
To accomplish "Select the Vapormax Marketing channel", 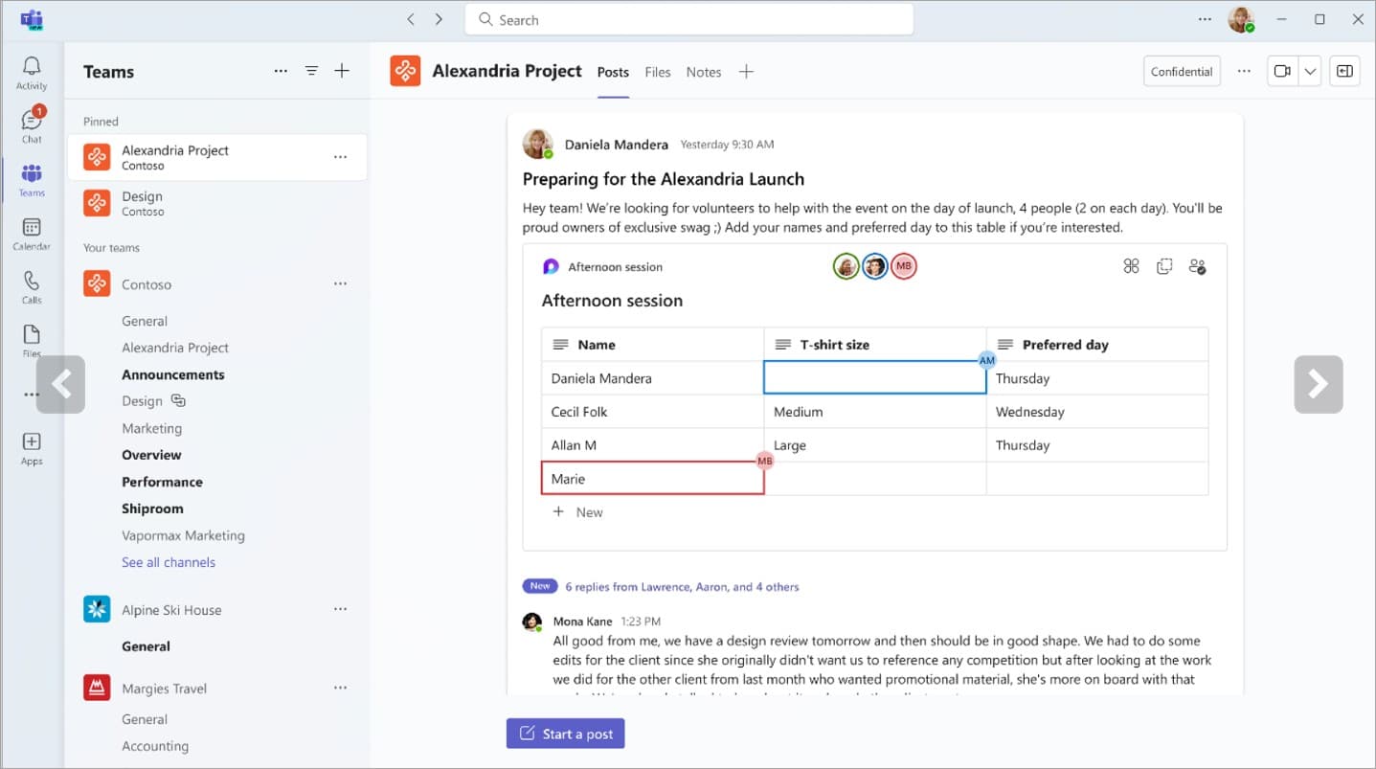I will [183, 535].
